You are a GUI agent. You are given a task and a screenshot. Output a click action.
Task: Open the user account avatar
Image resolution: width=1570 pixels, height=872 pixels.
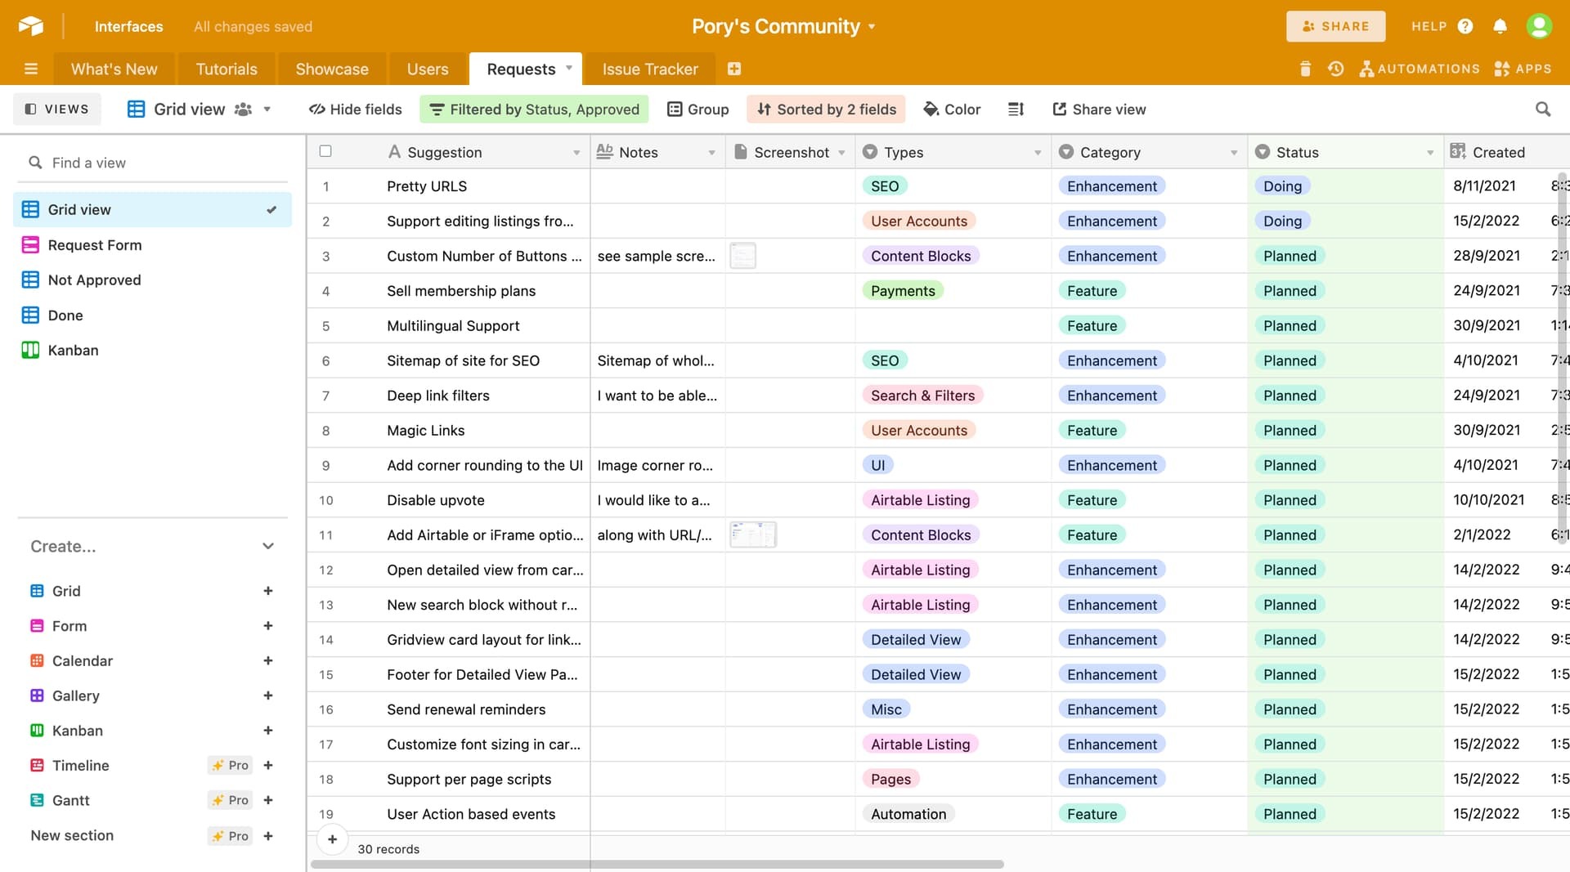[x=1539, y=26]
